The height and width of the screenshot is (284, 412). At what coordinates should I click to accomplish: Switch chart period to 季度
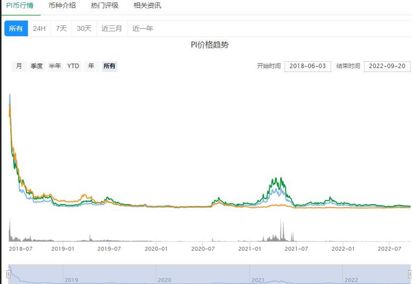pyautogui.click(x=36, y=66)
